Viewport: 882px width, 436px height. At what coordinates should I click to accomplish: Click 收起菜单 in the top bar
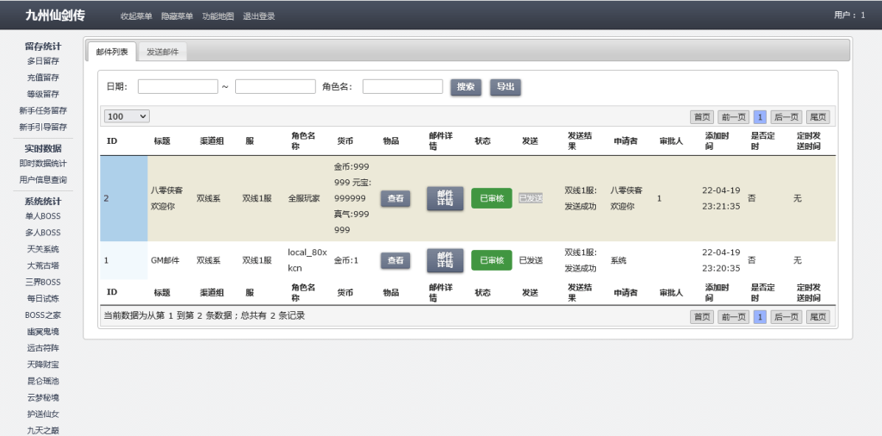136,16
